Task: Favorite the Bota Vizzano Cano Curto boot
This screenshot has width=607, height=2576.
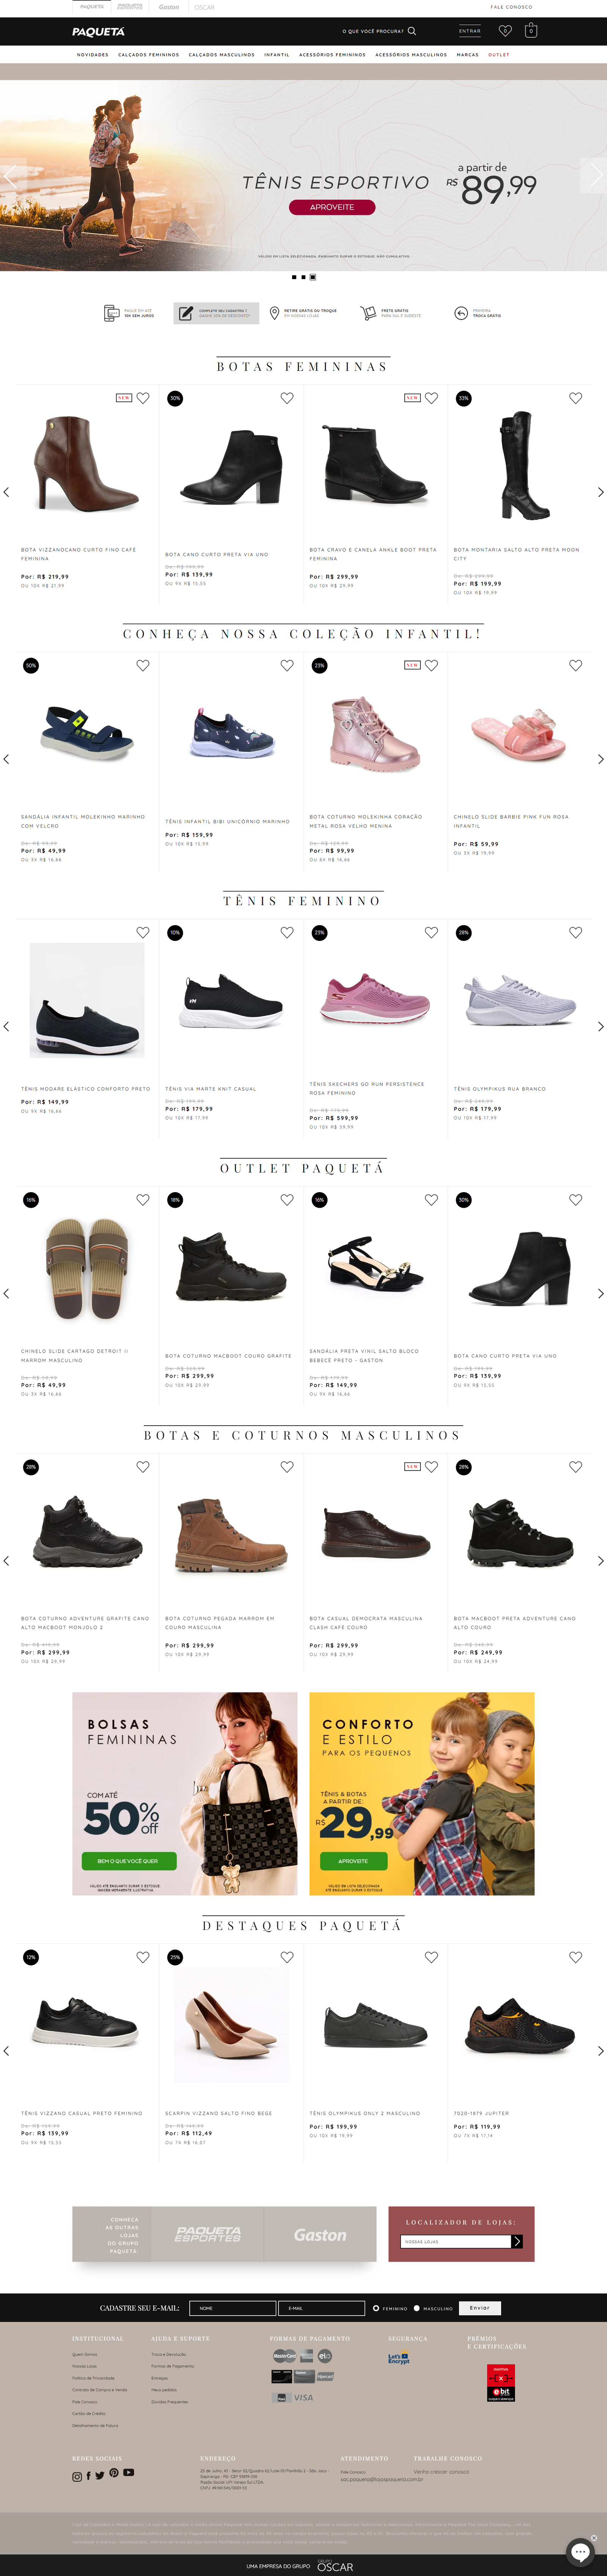Action: (x=143, y=398)
